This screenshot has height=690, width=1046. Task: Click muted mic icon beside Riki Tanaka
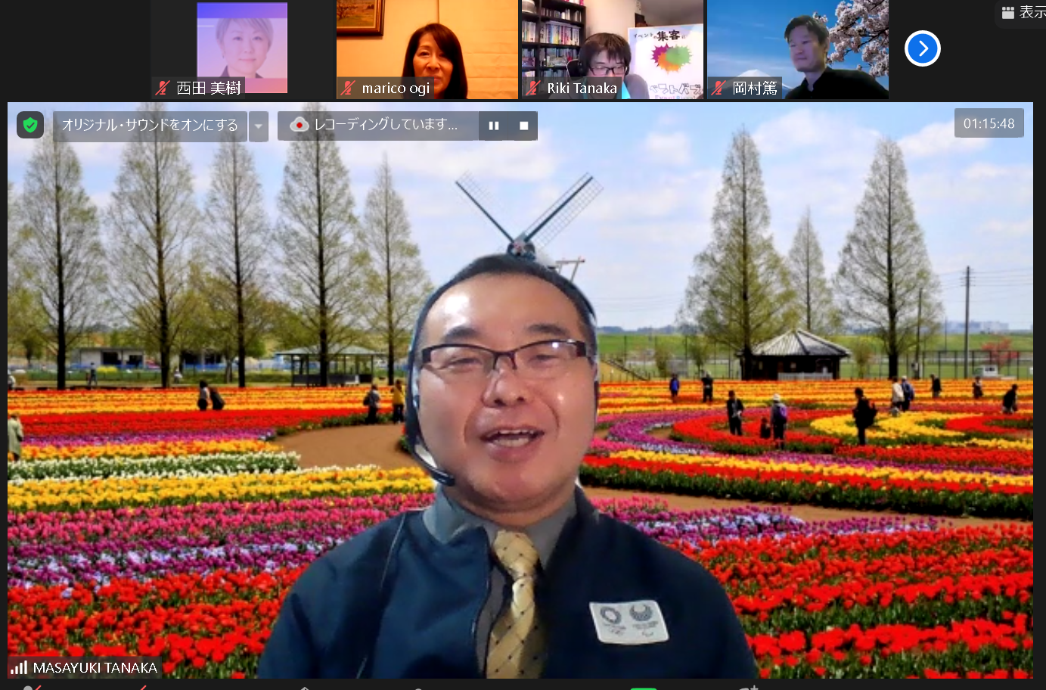(533, 88)
